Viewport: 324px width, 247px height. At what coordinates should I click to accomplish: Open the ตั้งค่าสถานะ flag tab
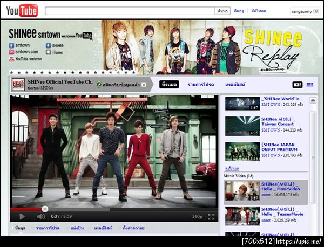tap(133, 228)
